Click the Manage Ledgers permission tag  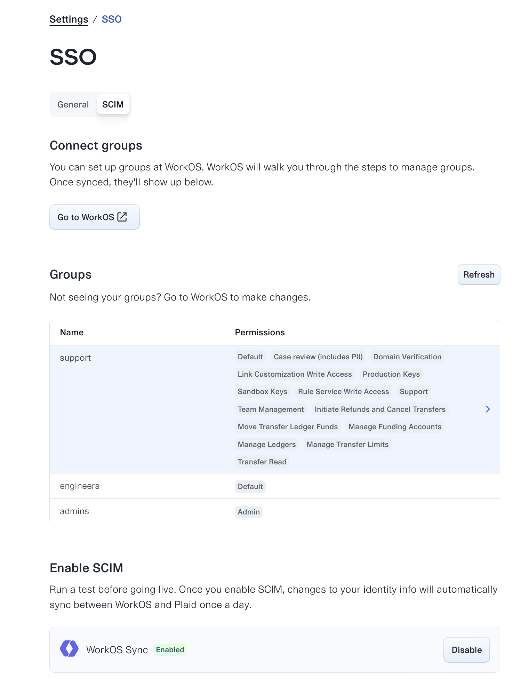pos(266,444)
